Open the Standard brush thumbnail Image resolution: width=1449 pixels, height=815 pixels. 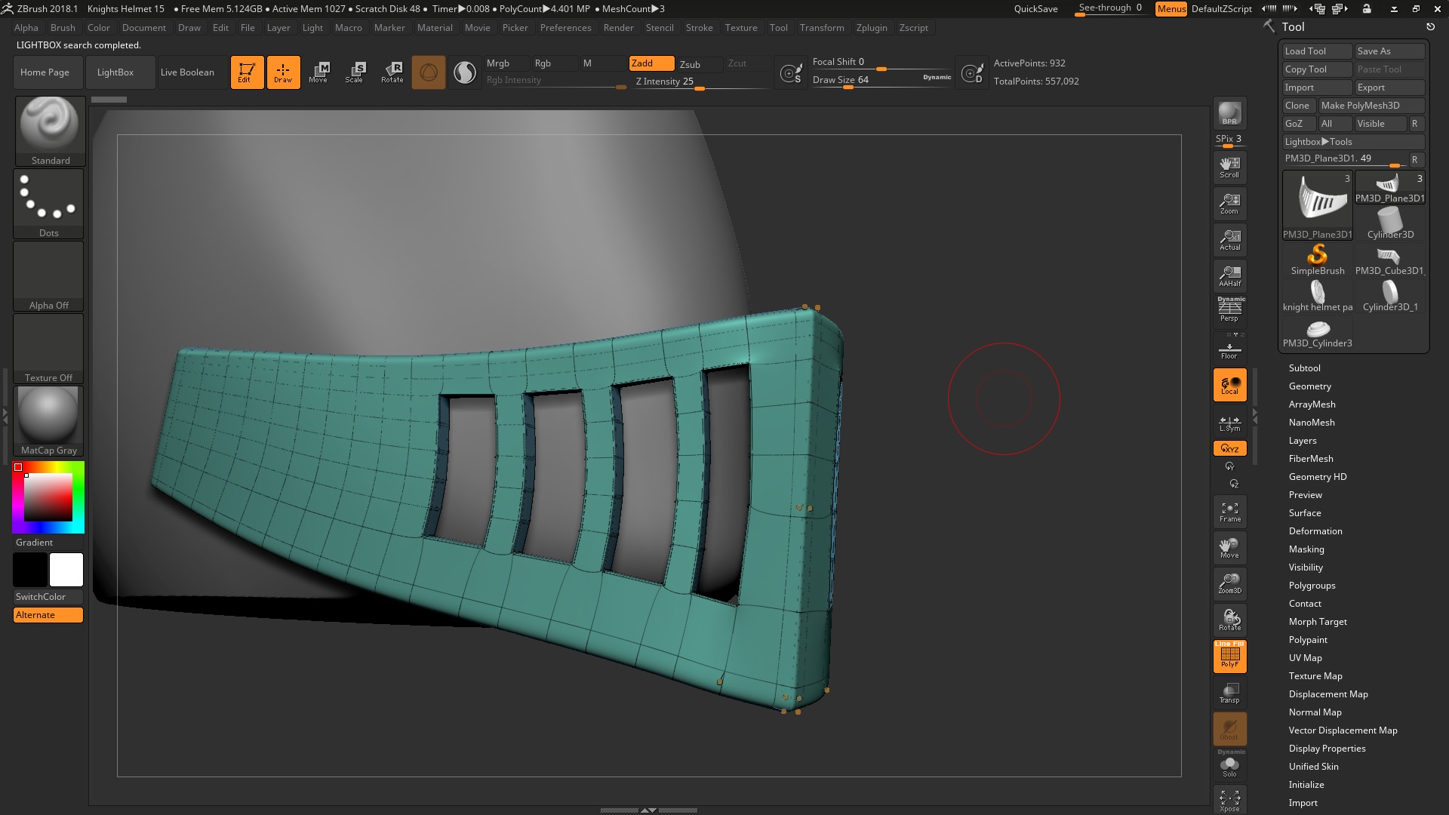tap(50, 131)
